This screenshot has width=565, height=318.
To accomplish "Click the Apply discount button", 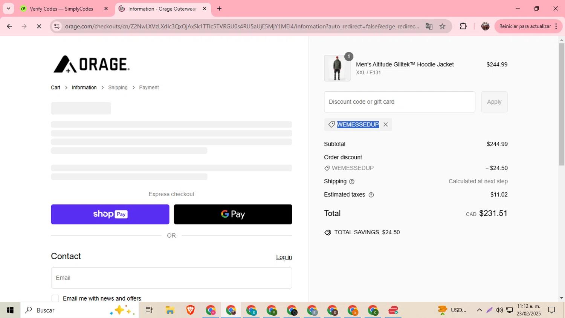I will coord(494,102).
